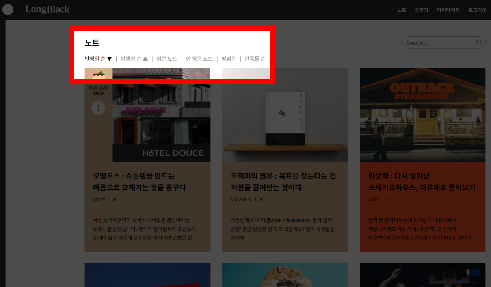Open the 샷추가 menu item

tap(421, 10)
